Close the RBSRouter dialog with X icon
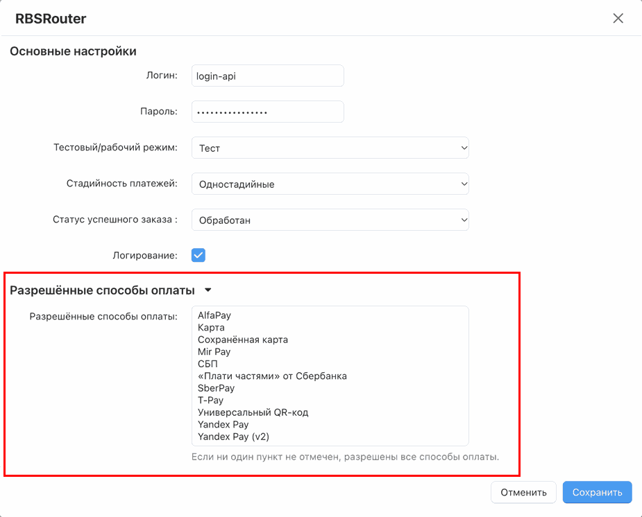 618,19
